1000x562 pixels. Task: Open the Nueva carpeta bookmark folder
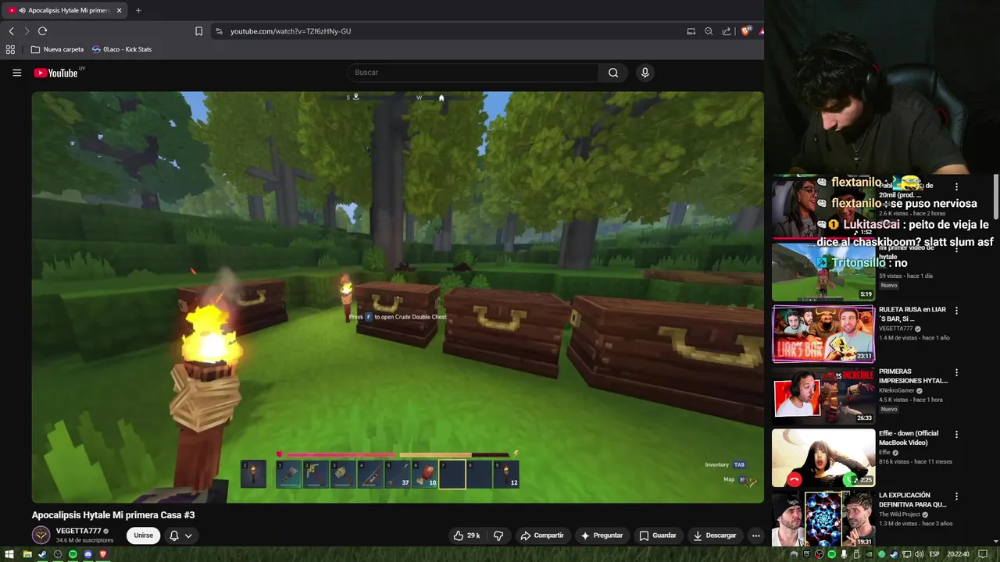click(57, 49)
